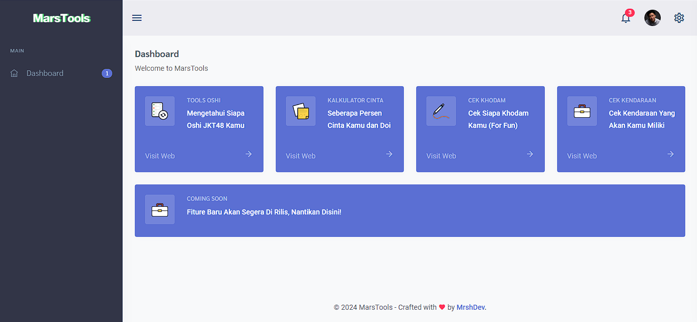Viewport: 697px width, 322px height.
Task: Click the Dashboard badge showing 1
Action: click(x=107, y=73)
